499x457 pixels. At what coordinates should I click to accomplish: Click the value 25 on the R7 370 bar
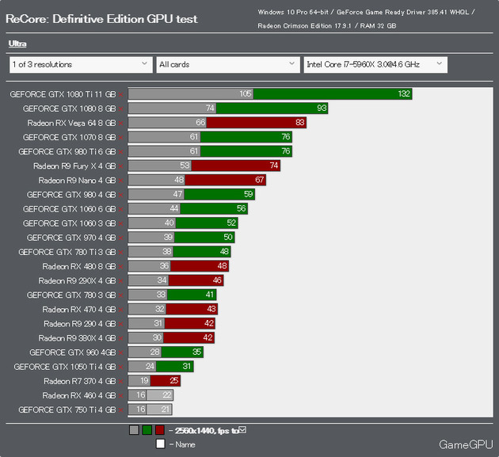pos(173,380)
